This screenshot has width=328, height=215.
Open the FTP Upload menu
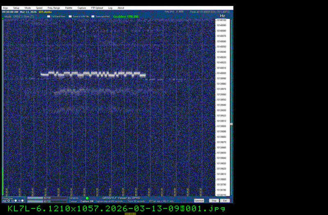(x=97, y=8)
